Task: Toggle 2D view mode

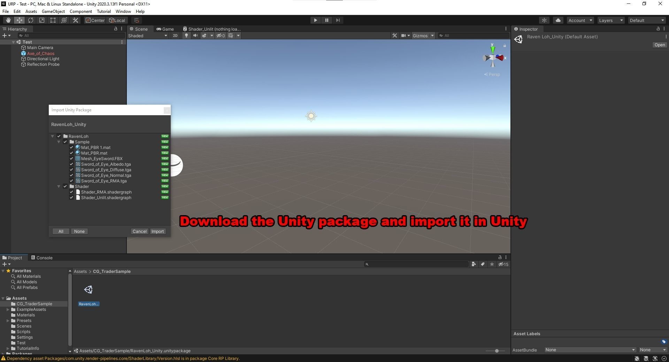Action: (x=175, y=36)
